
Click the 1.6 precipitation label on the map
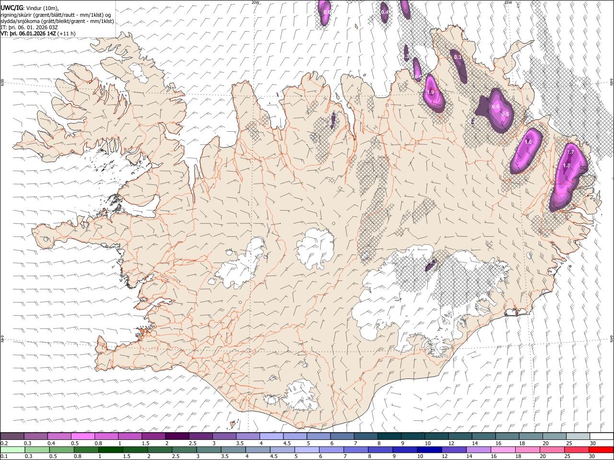click(529, 142)
